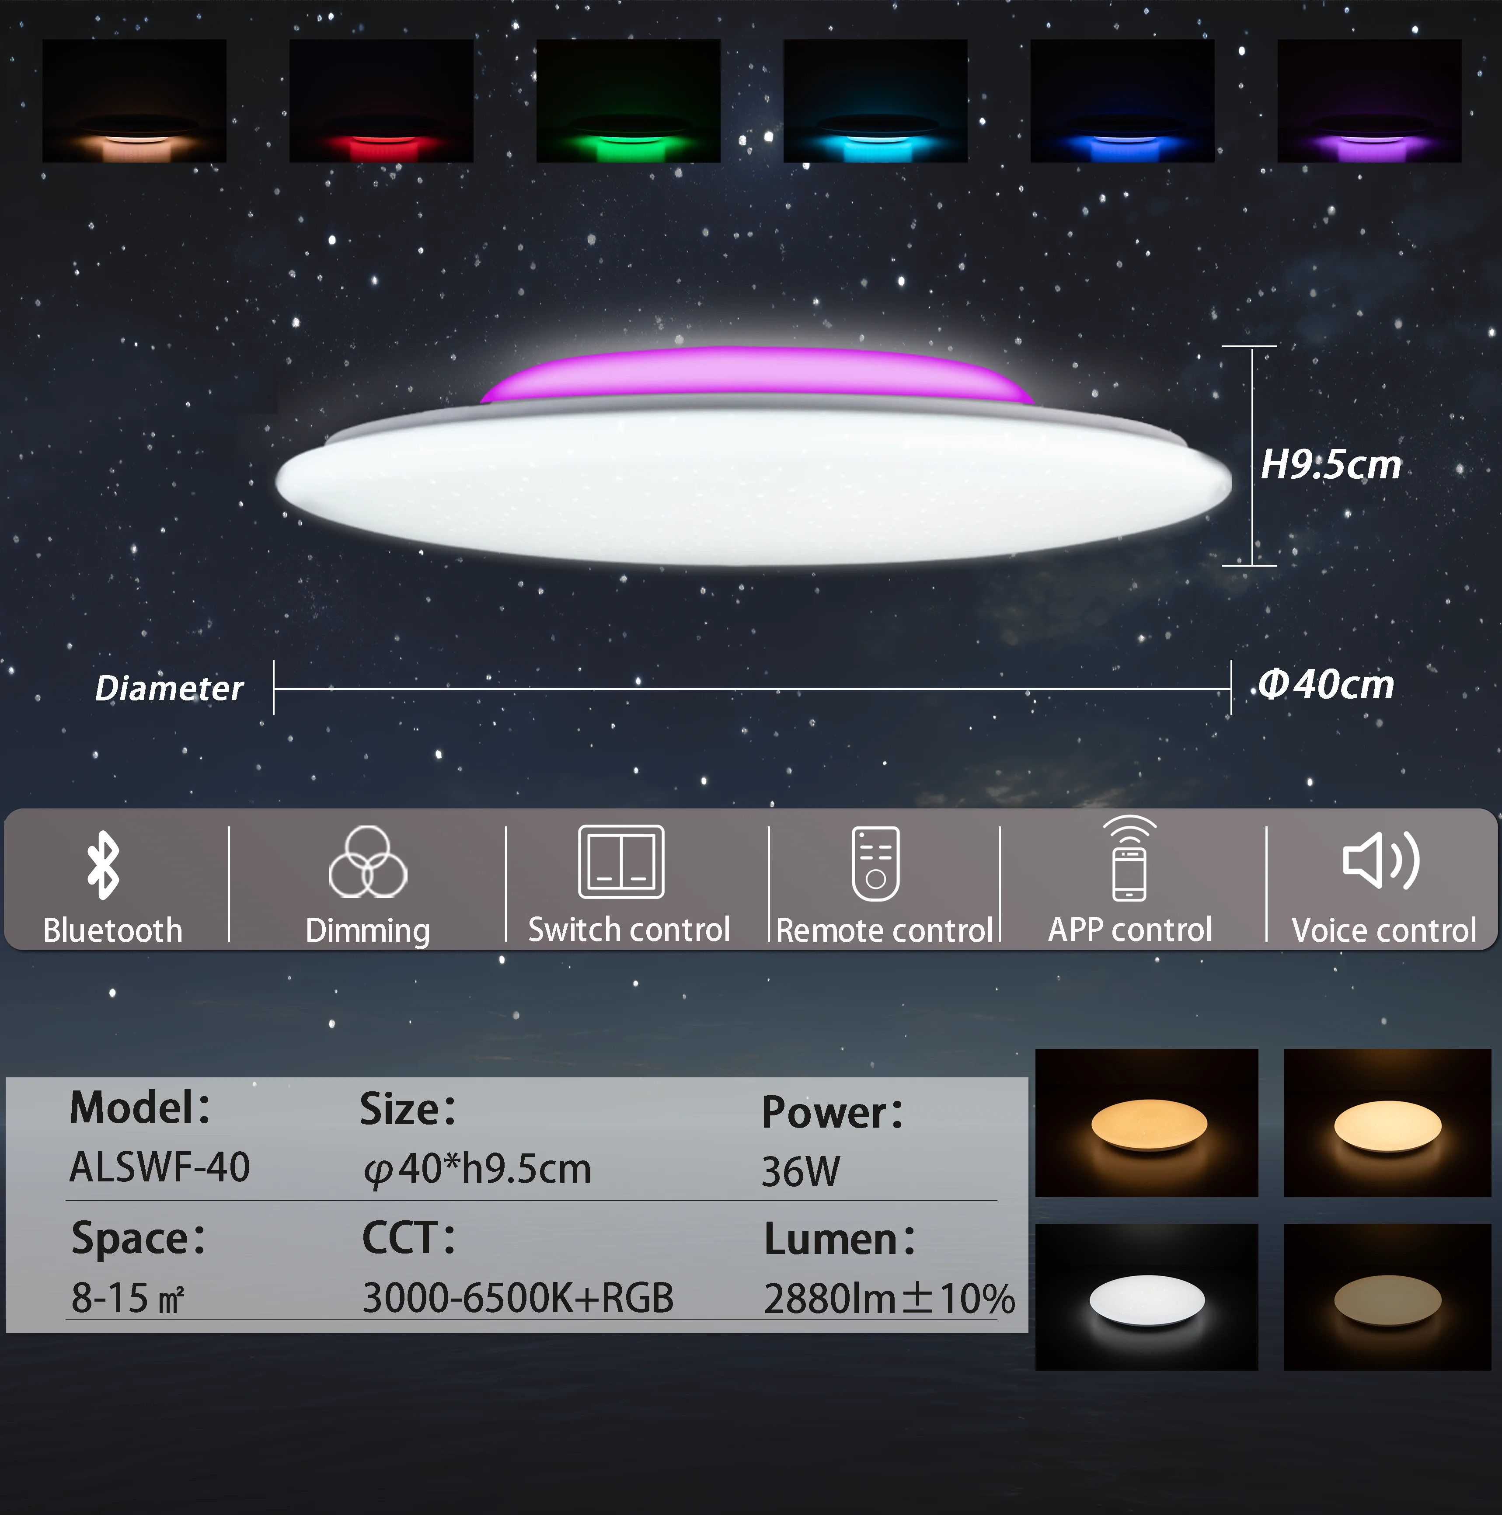This screenshot has height=1515, width=1502.
Task: Select the dark blue light thumbnail
Action: click(x=1122, y=101)
